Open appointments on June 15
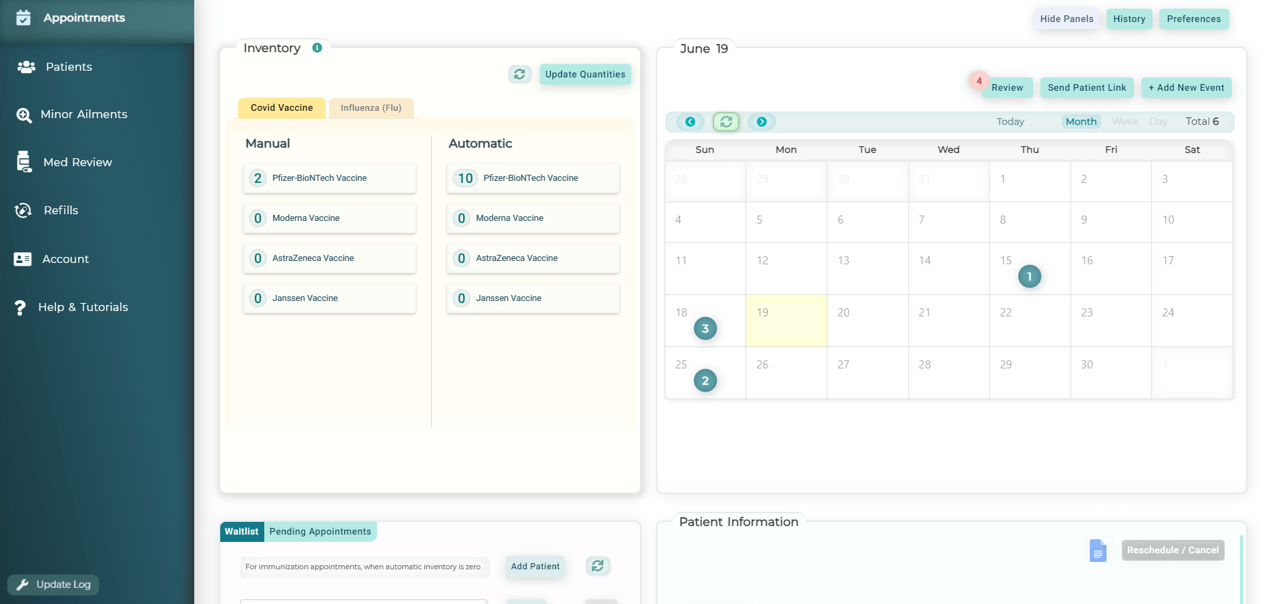 point(1029,276)
